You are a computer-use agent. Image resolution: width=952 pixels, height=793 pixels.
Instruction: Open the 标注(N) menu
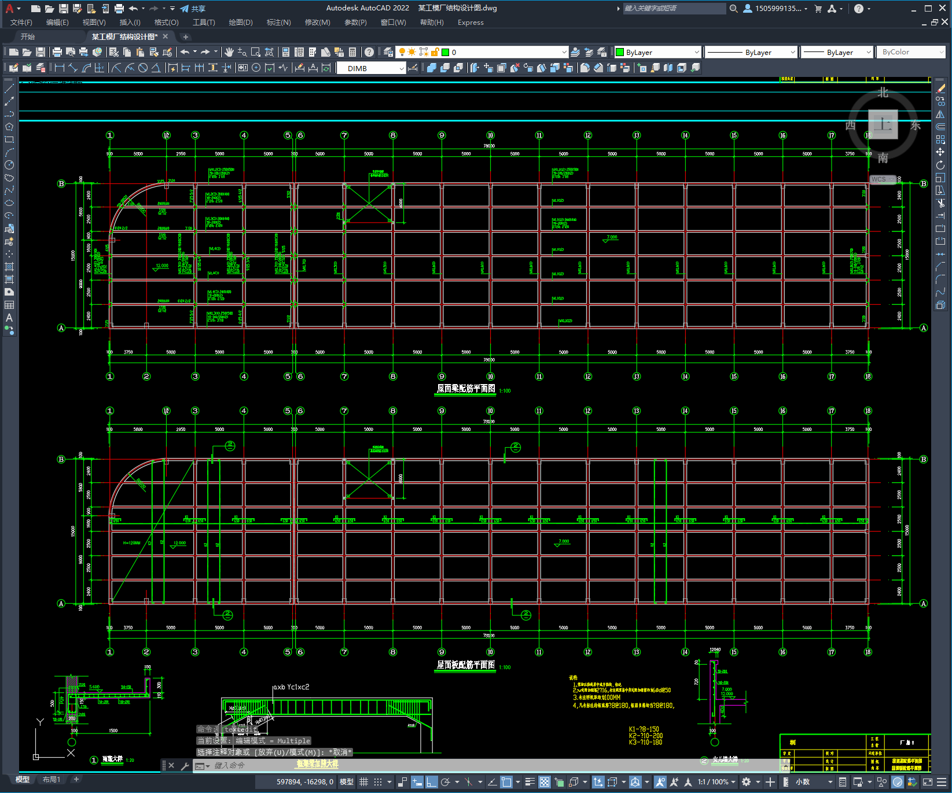[278, 23]
